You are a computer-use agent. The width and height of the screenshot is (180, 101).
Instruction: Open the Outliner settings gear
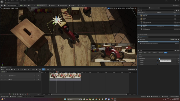click(x=178, y=10)
